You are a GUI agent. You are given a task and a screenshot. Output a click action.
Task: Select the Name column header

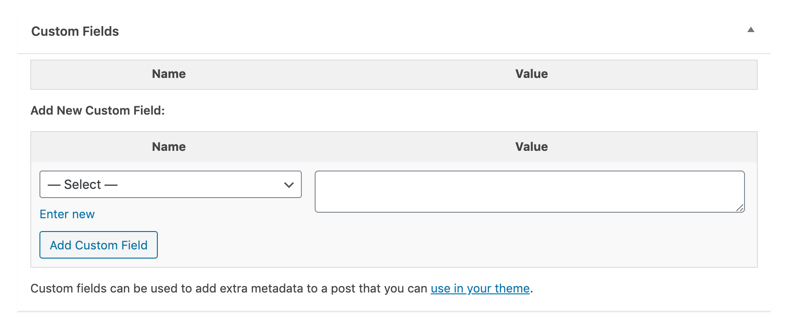[168, 74]
